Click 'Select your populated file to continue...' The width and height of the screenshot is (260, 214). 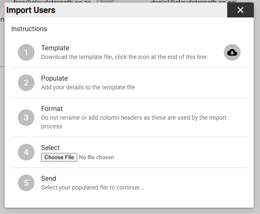[93, 187]
